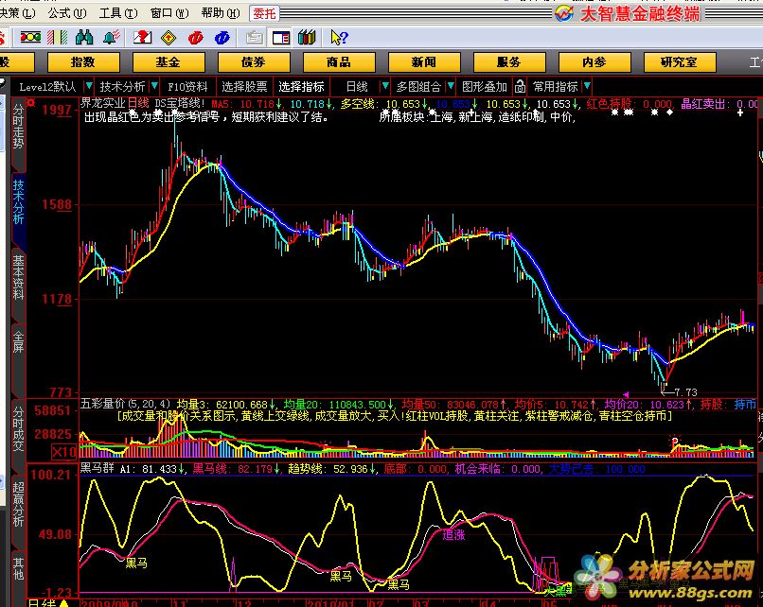The height and width of the screenshot is (607, 763).
Task: Click 多图组合 toolbar item
Action: [418, 86]
